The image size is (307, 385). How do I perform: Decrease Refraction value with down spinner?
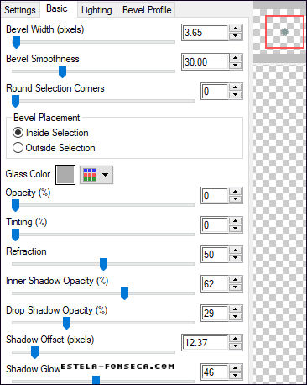(x=236, y=258)
